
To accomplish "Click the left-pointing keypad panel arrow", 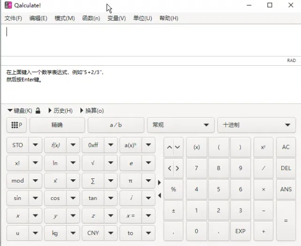I will tap(159, 196).
